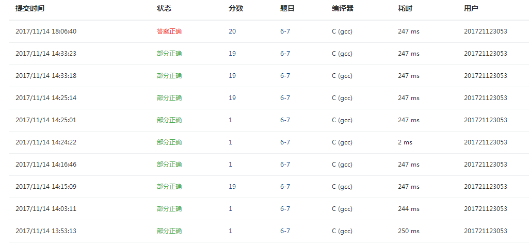Click the 用户 column header
The width and height of the screenshot is (529, 245).
471,9
